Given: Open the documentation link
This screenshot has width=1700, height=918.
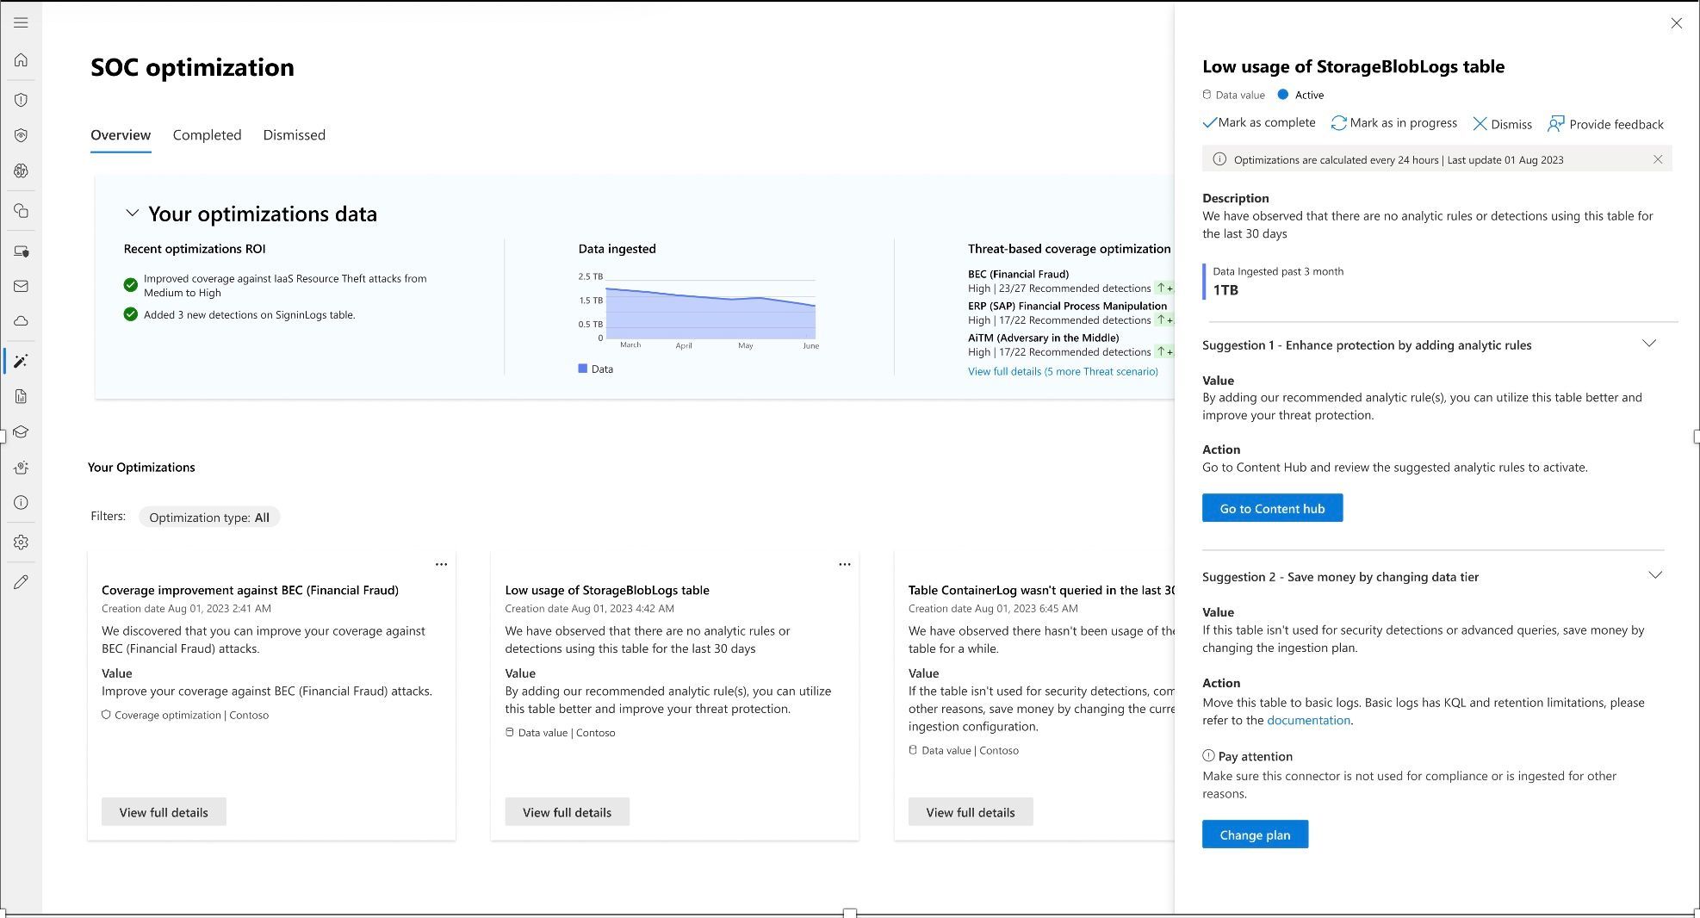Looking at the screenshot, I should click(x=1308, y=720).
